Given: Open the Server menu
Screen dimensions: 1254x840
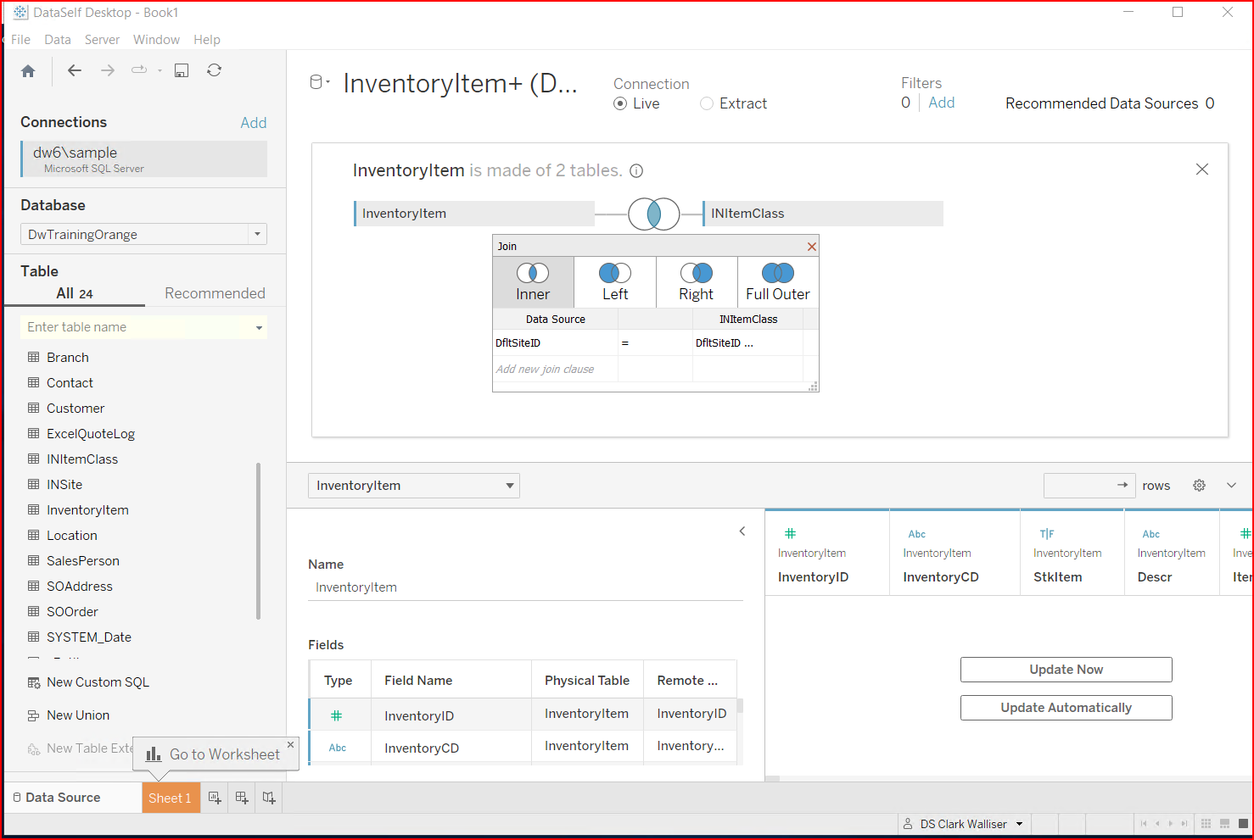Looking at the screenshot, I should pyautogui.click(x=102, y=39).
